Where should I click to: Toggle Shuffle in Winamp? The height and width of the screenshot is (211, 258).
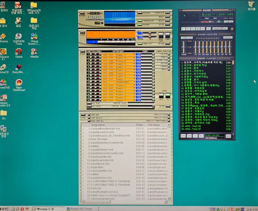pyautogui.click(x=217, y=29)
